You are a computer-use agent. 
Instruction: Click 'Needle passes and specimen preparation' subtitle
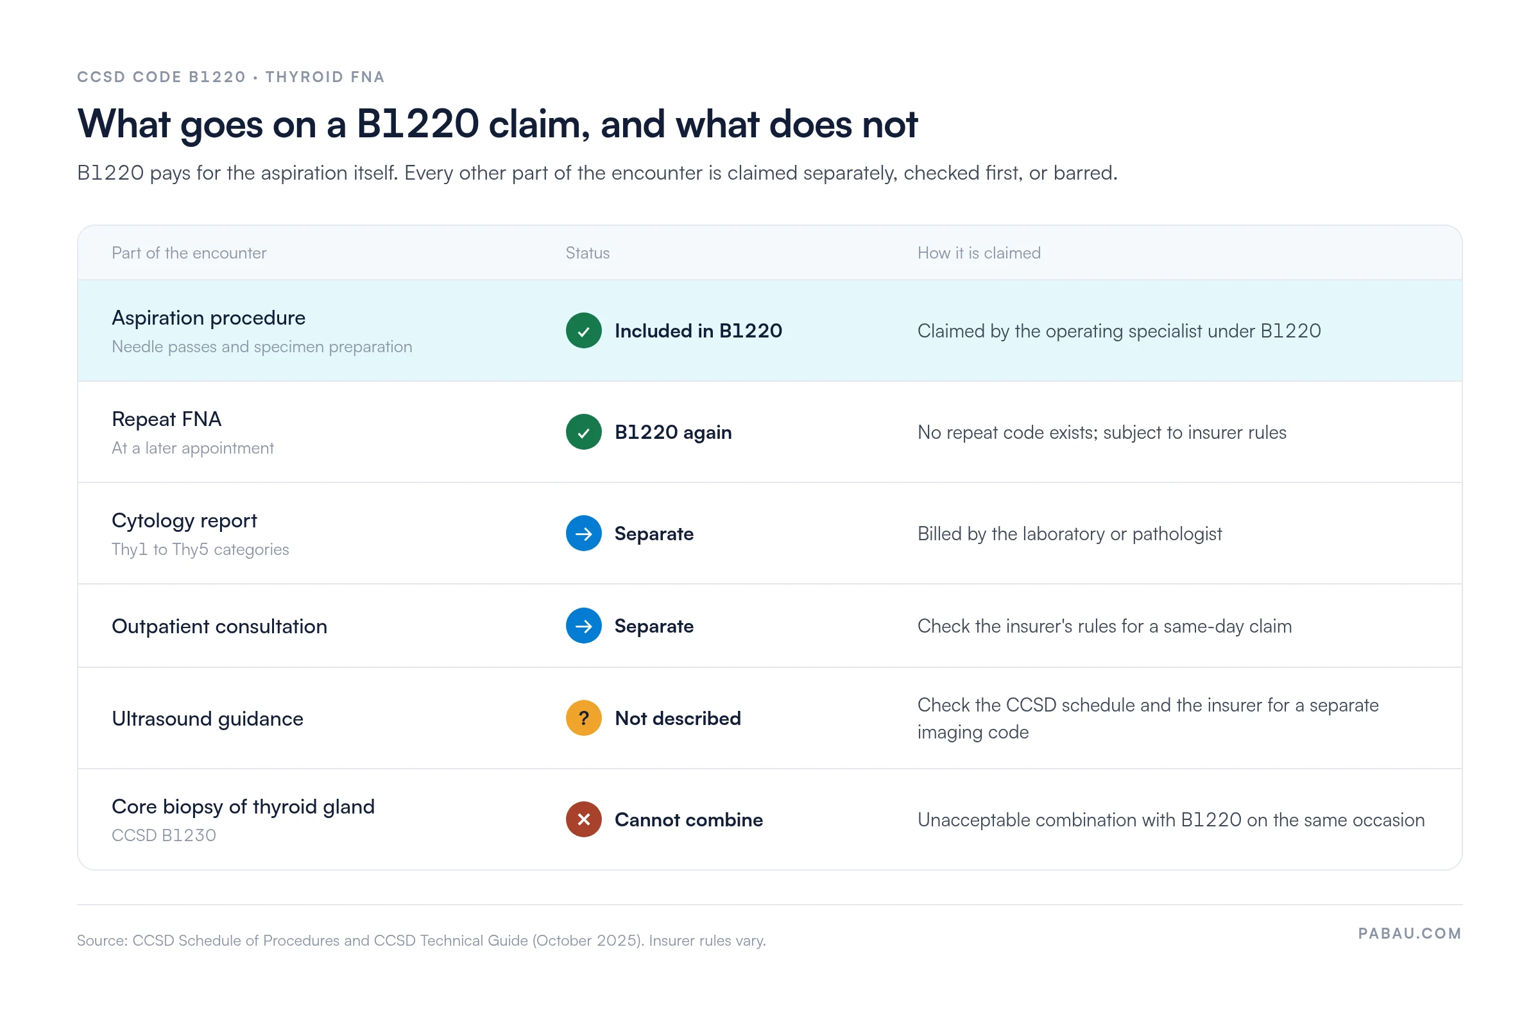tap(262, 347)
